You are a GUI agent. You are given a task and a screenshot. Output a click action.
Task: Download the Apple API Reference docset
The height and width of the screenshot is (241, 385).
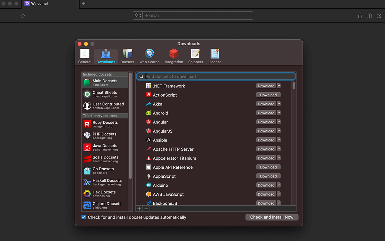tap(268, 167)
